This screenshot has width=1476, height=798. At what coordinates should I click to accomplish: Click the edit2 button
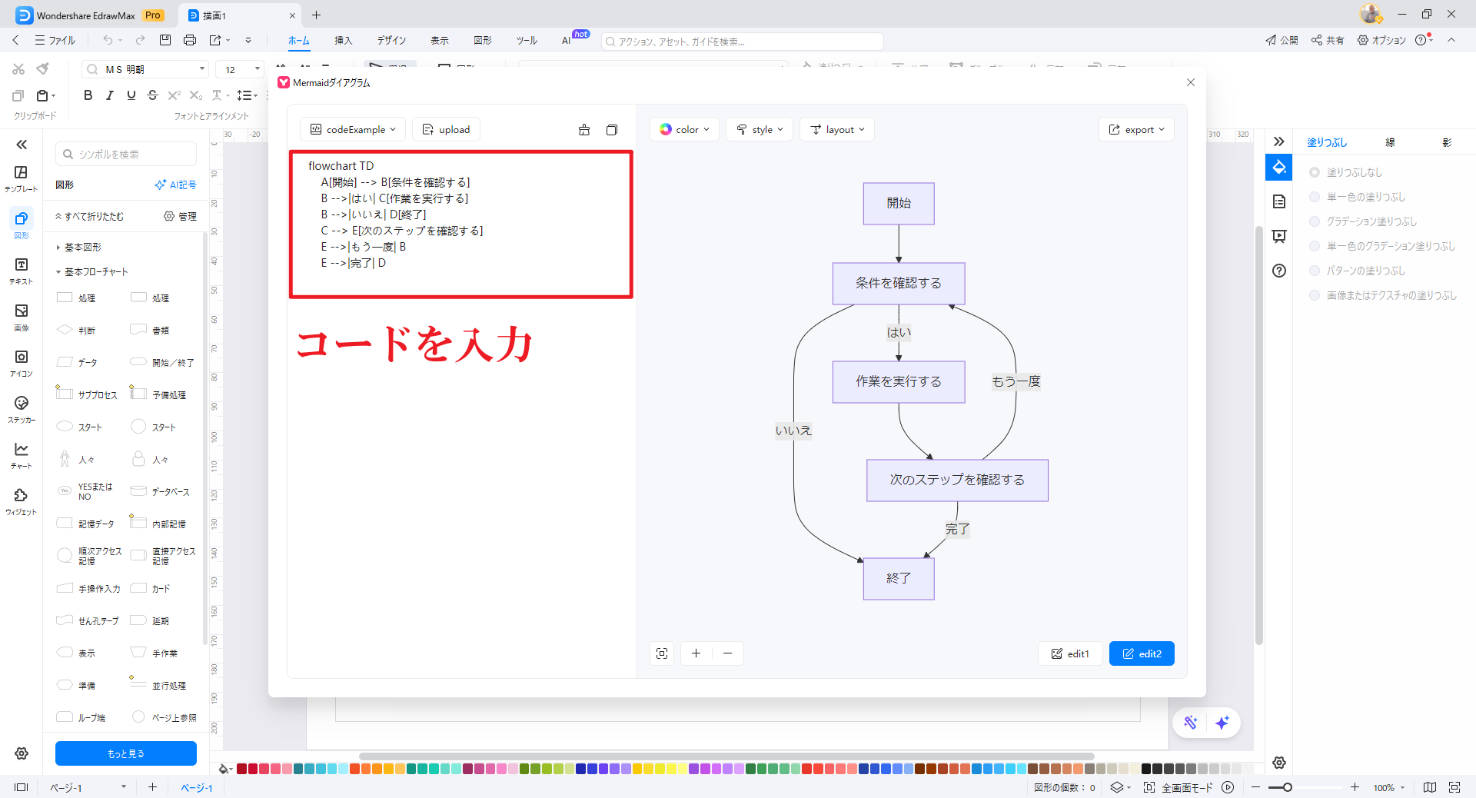[1142, 653]
